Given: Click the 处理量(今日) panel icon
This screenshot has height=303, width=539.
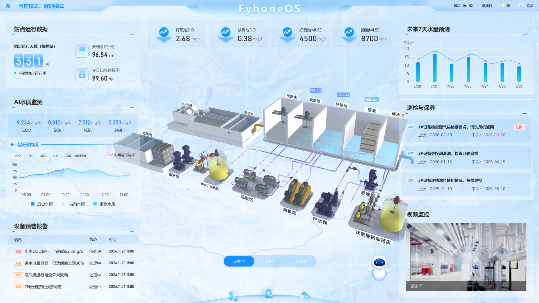Looking at the screenshot, I should [82, 51].
